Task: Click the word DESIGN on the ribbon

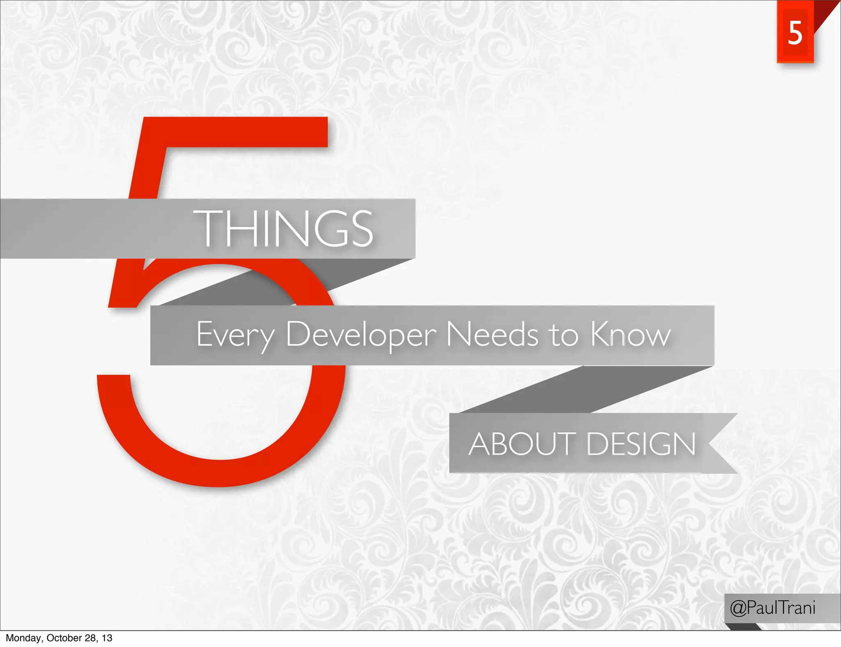Action: pos(641,444)
